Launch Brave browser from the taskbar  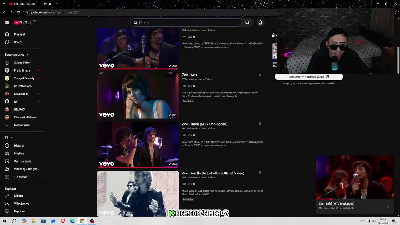pos(63,221)
